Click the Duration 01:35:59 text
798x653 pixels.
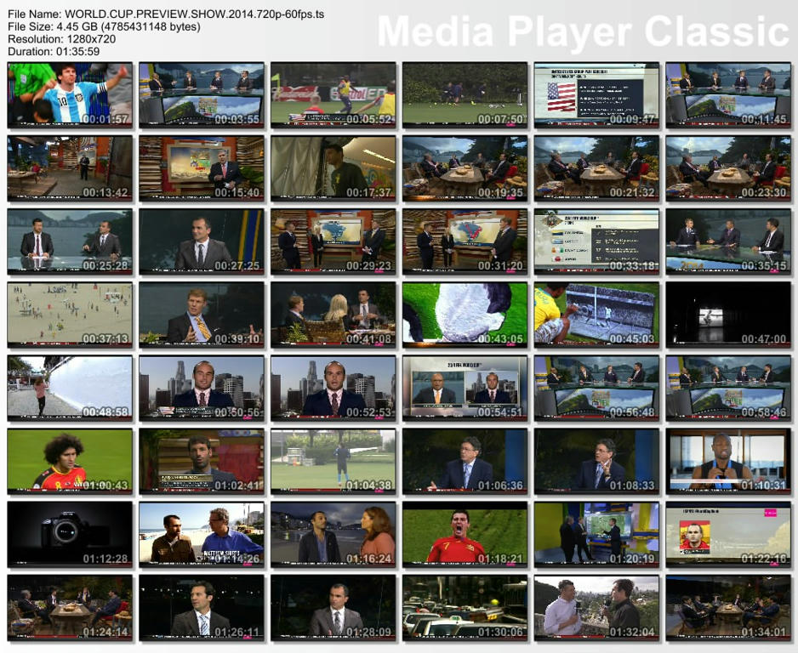tap(54, 51)
